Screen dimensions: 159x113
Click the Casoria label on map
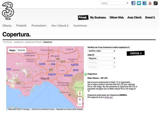(51, 61)
